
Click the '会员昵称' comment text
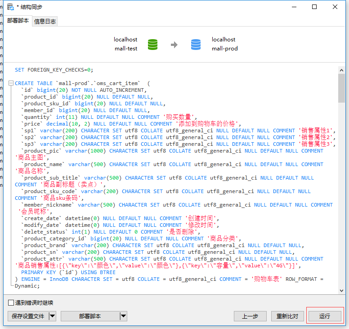pos(34,212)
